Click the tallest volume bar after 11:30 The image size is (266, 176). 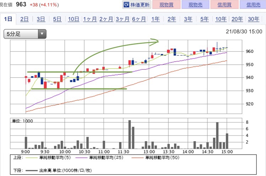point(130,134)
